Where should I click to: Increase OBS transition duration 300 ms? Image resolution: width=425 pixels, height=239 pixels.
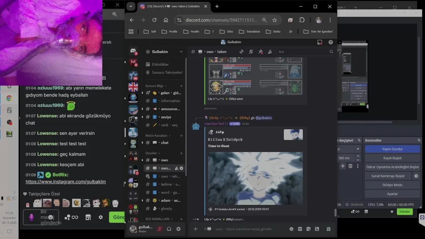pos(358,156)
